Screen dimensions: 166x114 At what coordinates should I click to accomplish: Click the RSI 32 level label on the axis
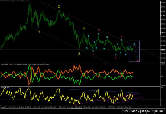pyautogui.click(x=162, y=100)
